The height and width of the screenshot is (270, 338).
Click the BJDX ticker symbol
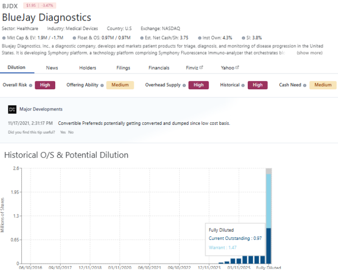tap(10, 6)
